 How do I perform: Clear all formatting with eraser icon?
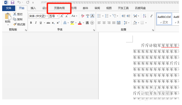pyautogui.click(x=83, y=16)
